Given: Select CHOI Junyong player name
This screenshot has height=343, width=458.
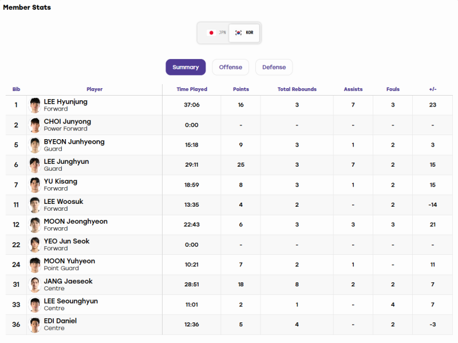Looking at the screenshot, I should [x=68, y=121].
